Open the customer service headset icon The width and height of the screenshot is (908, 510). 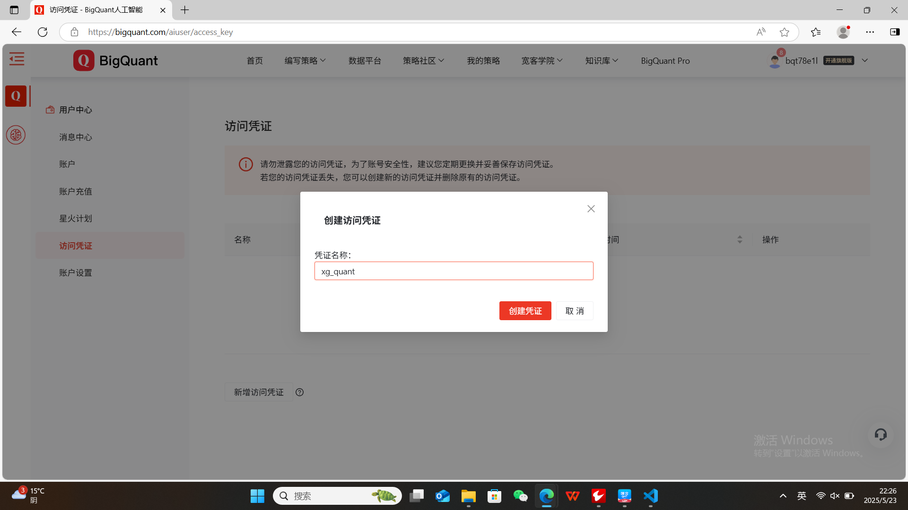click(x=880, y=434)
